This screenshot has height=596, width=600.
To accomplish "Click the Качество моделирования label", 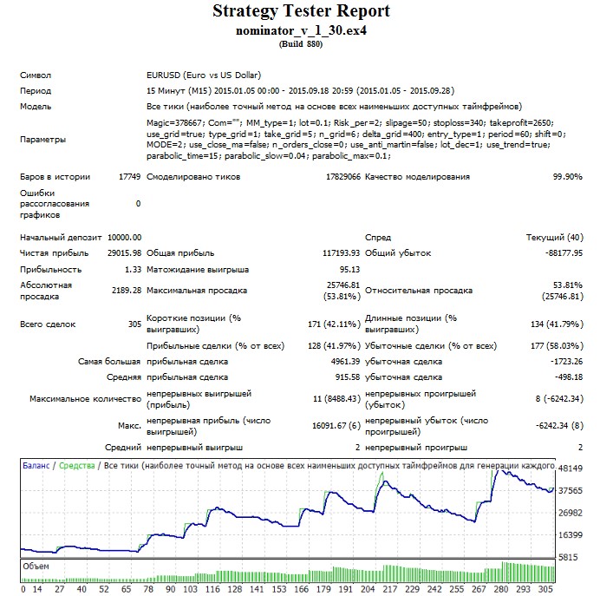I will (x=417, y=176).
